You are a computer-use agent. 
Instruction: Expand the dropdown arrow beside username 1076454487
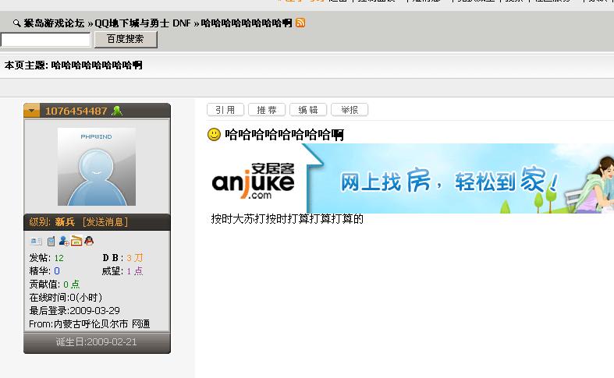click(32, 111)
